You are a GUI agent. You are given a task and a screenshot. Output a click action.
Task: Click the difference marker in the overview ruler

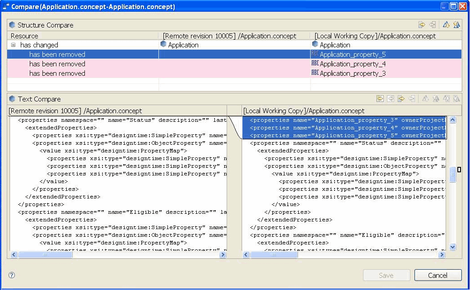[x=459, y=170]
